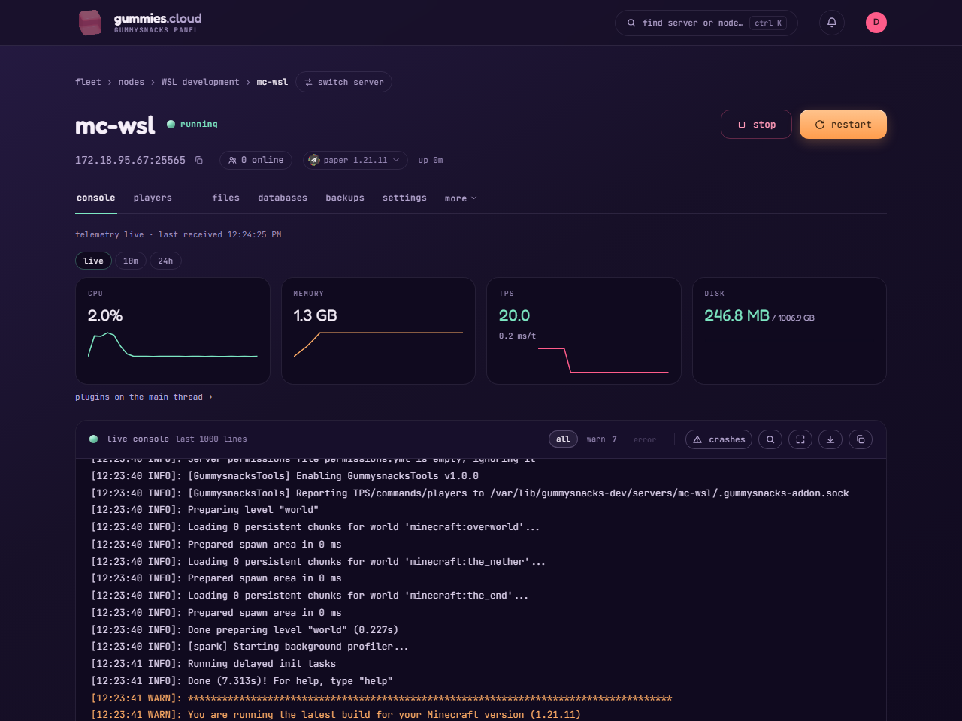Switch to the backups tab
This screenshot has height=721, width=962.
[x=345, y=198]
